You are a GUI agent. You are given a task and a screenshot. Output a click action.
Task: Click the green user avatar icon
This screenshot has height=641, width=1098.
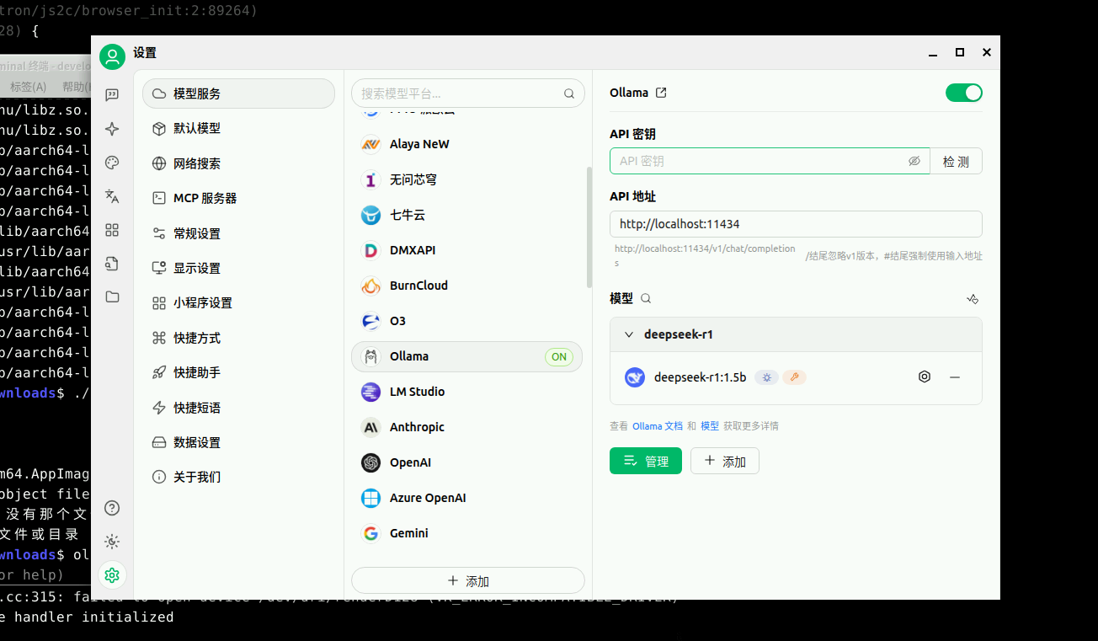click(x=112, y=56)
